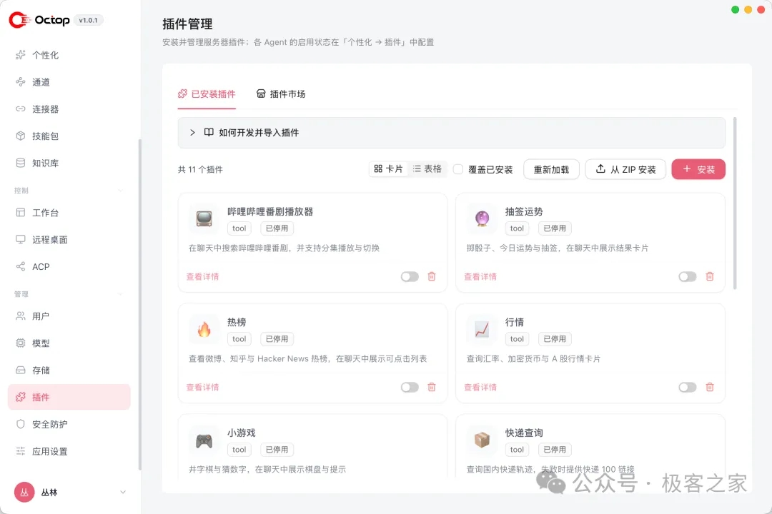Select the 已安装插件 tab
Image resolution: width=772 pixels, height=514 pixels.
(x=207, y=94)
